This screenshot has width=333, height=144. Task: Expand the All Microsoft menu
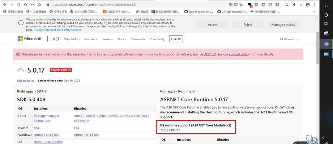[289, 39]
